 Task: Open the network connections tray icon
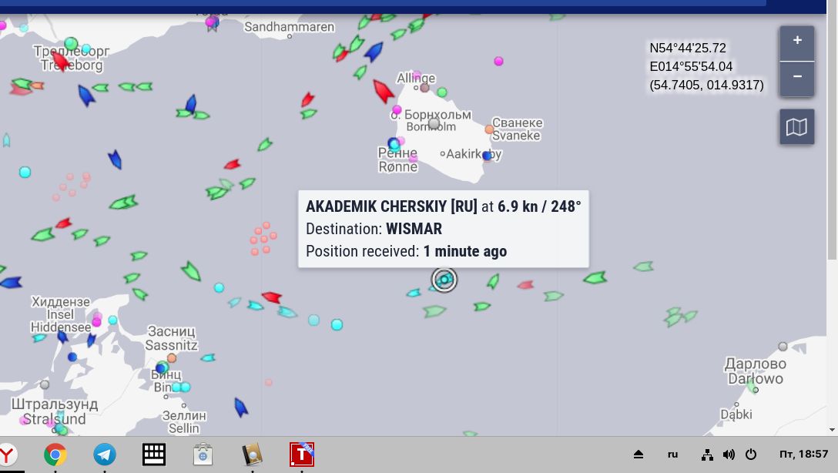pos(707,455)
